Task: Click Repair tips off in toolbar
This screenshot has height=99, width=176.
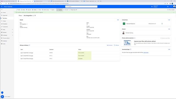Action: click(73, 10)
